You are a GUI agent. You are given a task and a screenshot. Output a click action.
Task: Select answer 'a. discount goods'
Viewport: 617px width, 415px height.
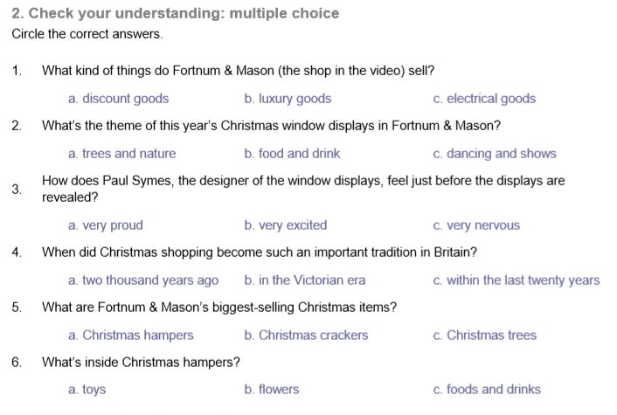[x=118, y=99]
